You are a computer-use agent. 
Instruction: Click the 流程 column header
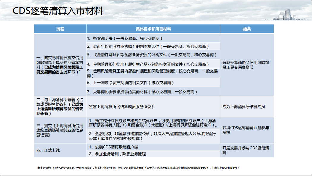60,29
